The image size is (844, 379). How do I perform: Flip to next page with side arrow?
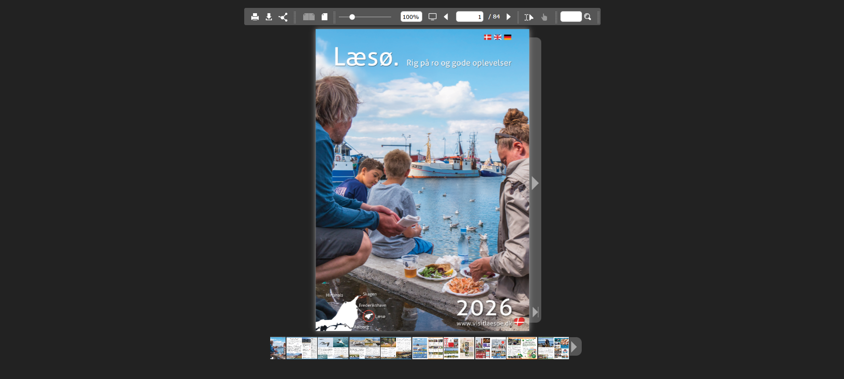click(x=535, y=183)
